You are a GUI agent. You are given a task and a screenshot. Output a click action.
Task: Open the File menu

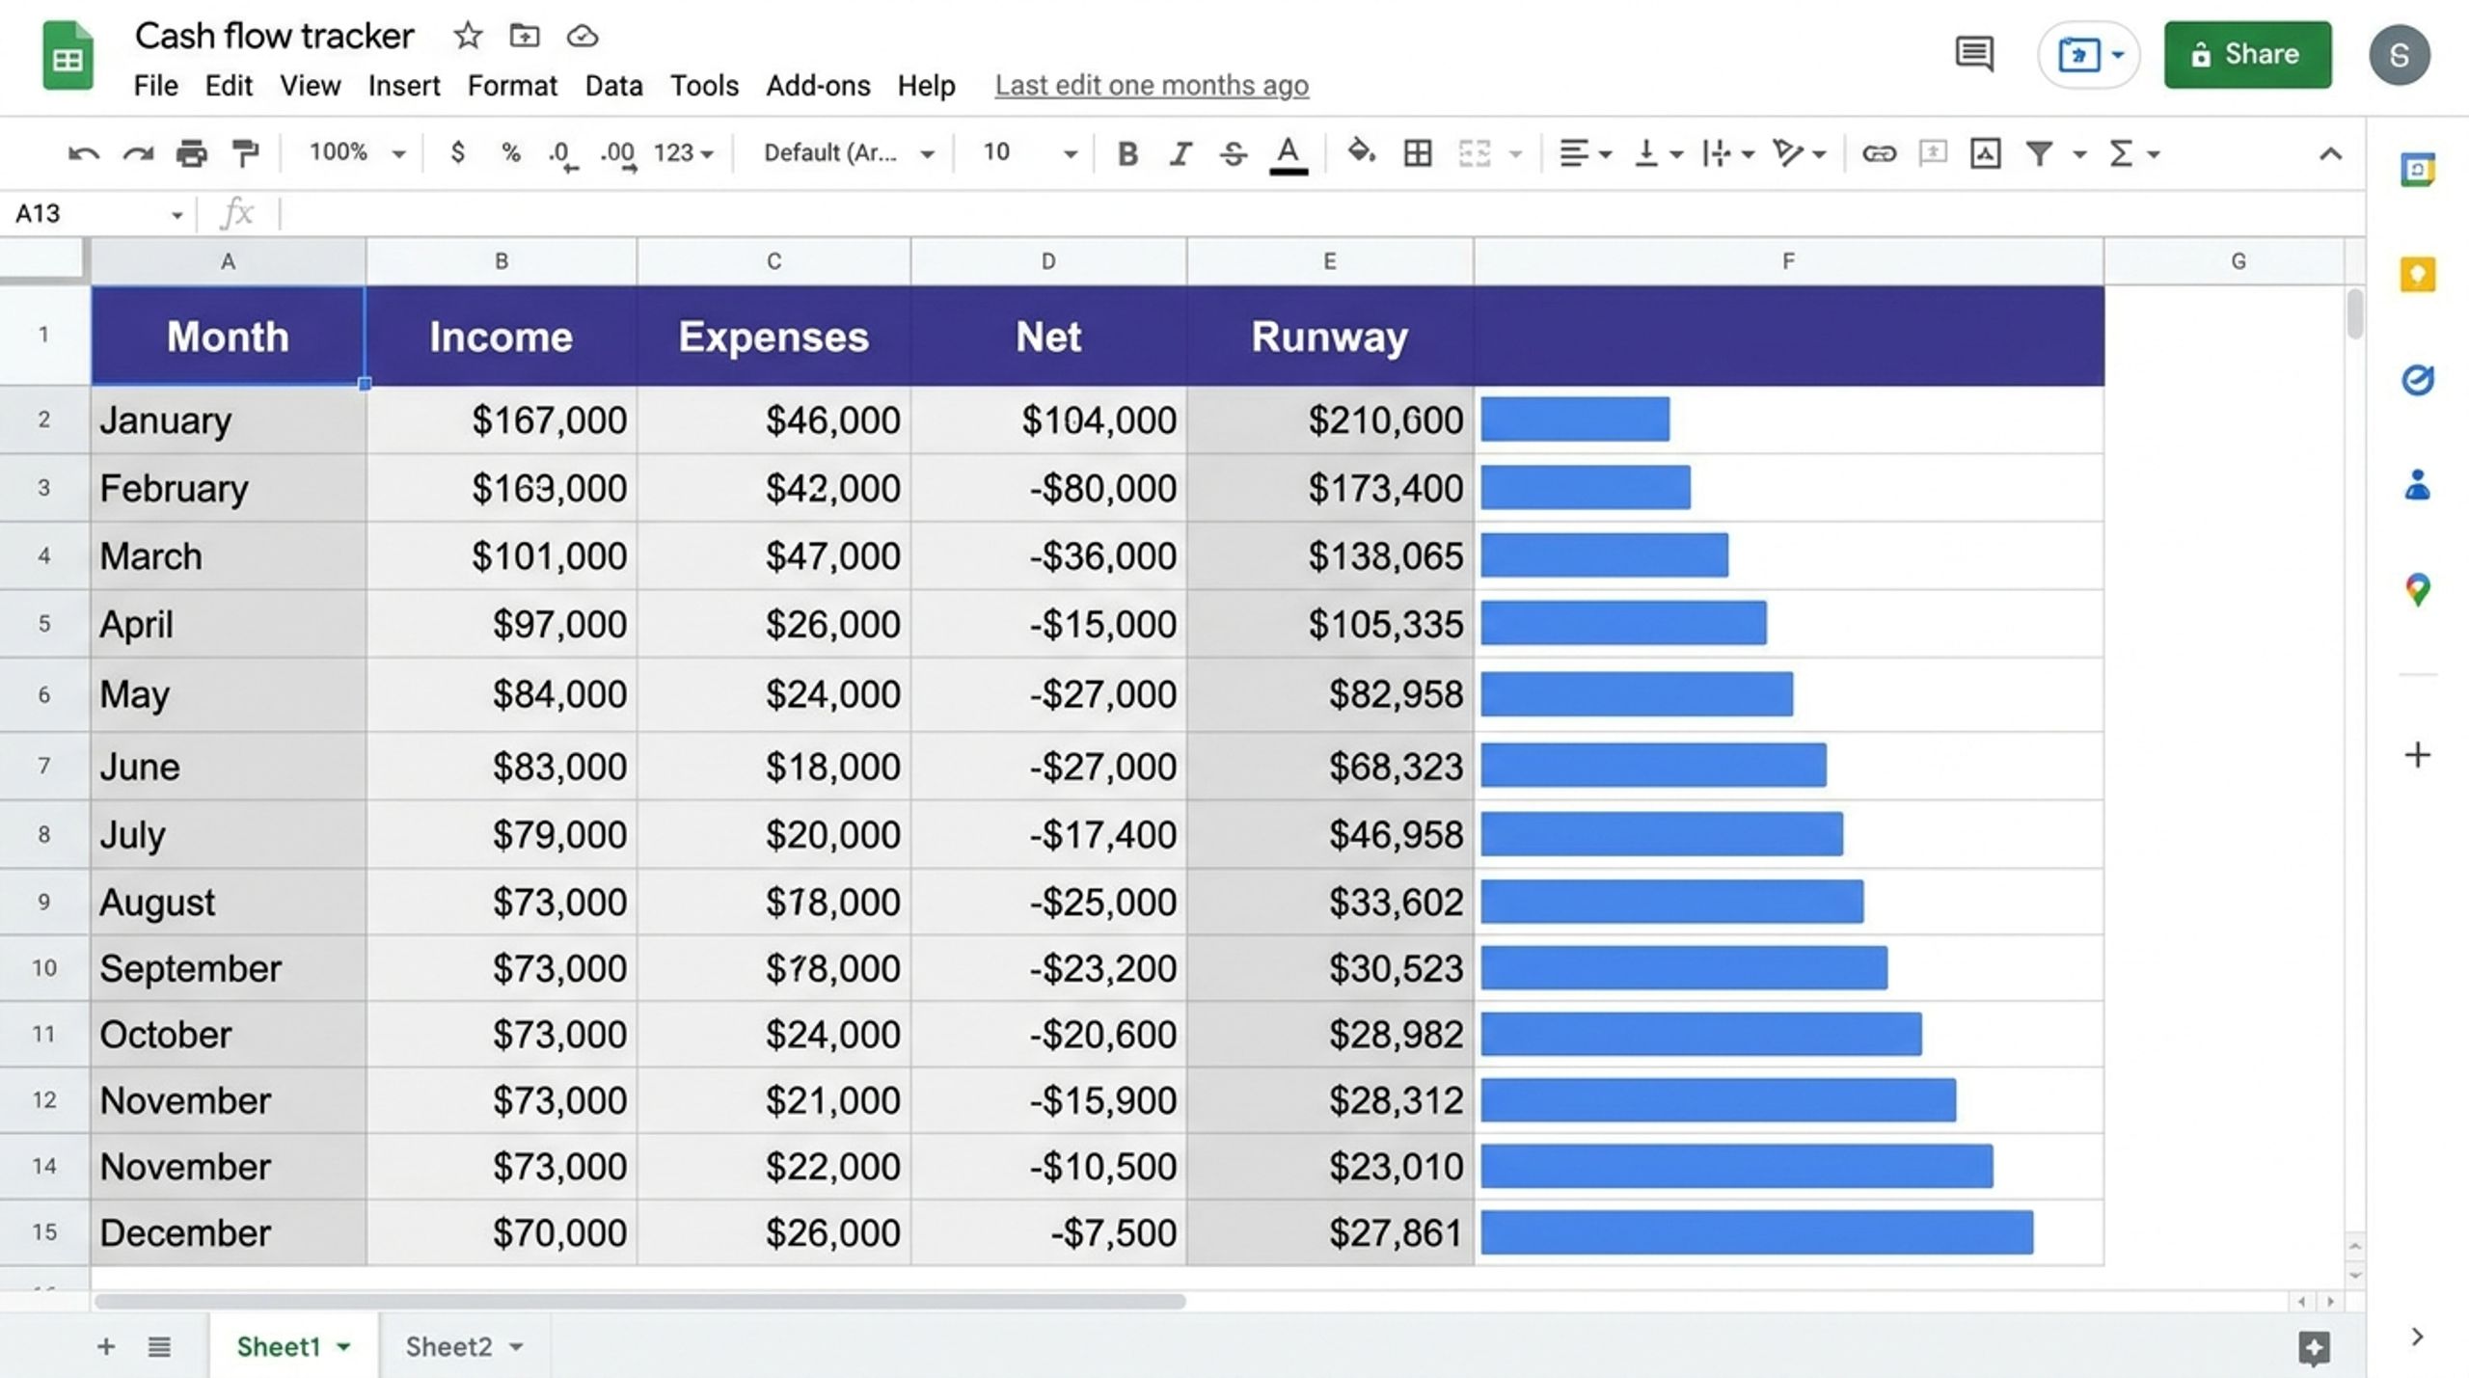pos(155,86)
